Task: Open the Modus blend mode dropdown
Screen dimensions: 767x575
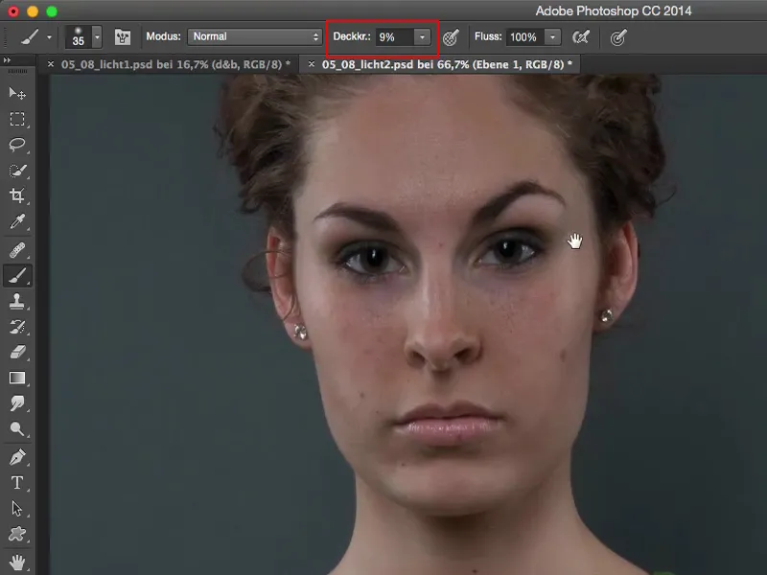Action: [x=254, y=36]
